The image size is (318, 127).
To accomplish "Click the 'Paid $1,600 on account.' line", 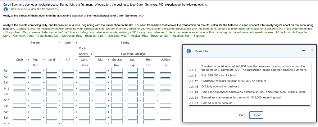I will [x=217, y=103].
